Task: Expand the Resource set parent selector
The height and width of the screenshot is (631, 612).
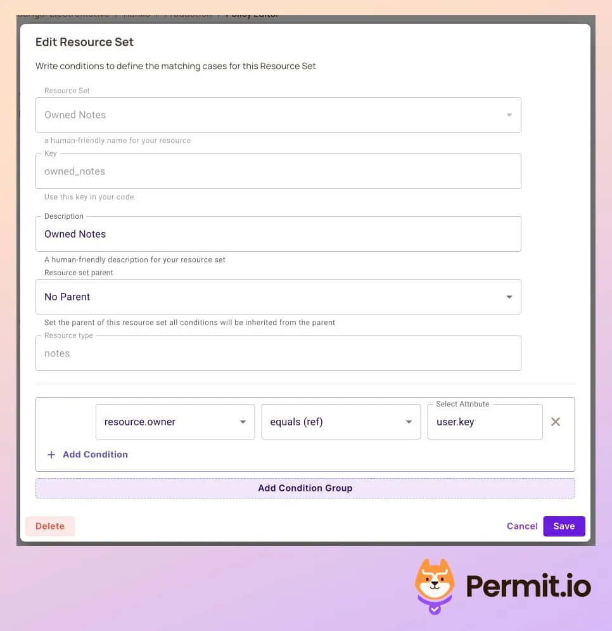Action: [279, 296]
